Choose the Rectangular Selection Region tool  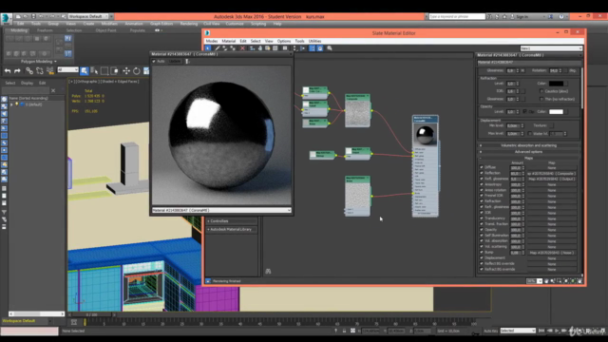[104, 71]
